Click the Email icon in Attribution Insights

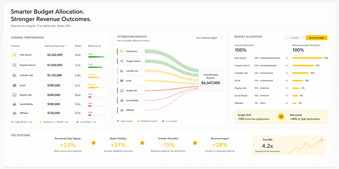[x=122, y=81]
